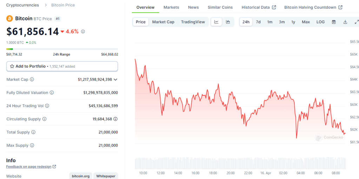Switch chart to TradingView

[193, 22]
